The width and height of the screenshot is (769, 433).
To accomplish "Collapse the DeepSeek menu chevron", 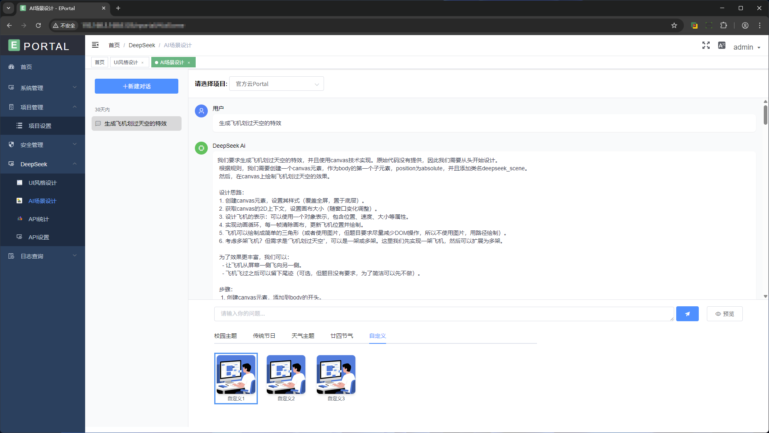I will click(x=75, y=163).
